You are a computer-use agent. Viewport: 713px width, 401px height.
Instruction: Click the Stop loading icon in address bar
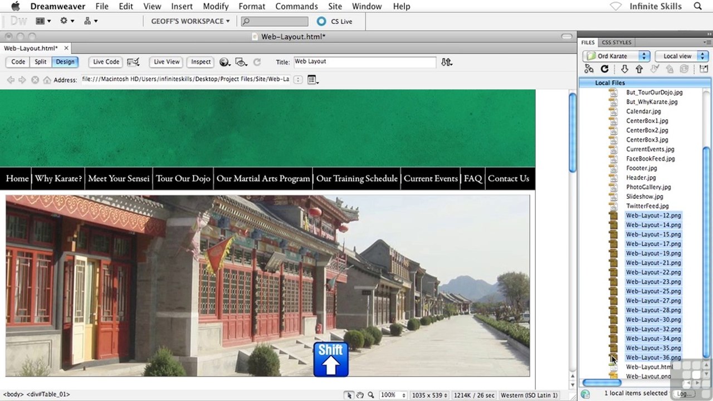coord(35,80)
